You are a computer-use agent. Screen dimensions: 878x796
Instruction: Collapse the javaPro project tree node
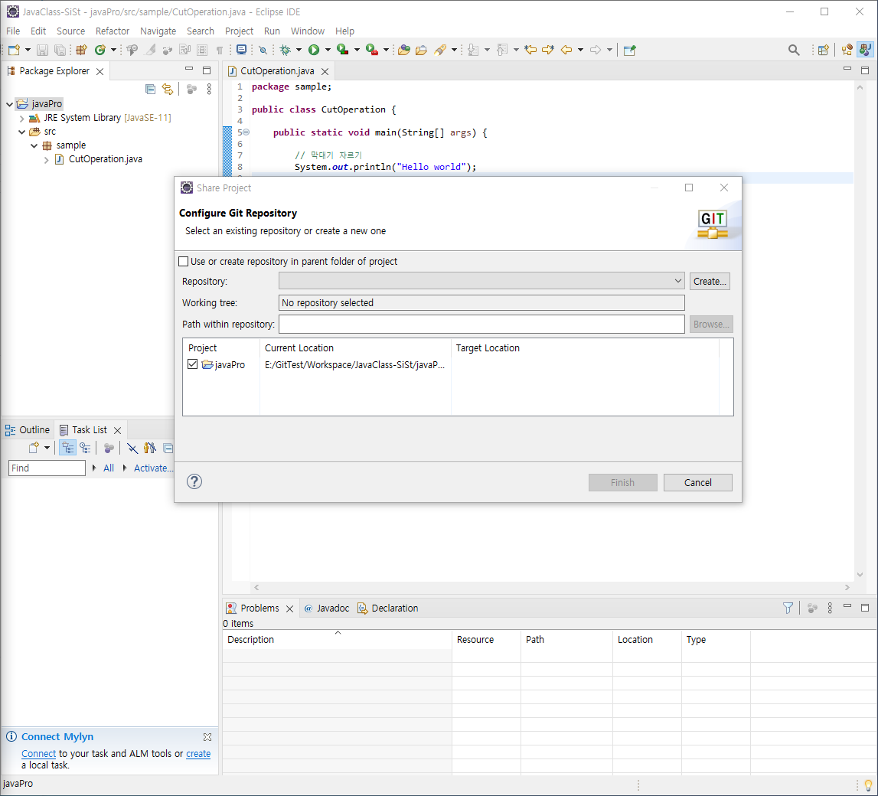(9, 104)
